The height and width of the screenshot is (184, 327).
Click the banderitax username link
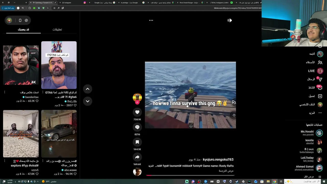(x=32, y=97)
